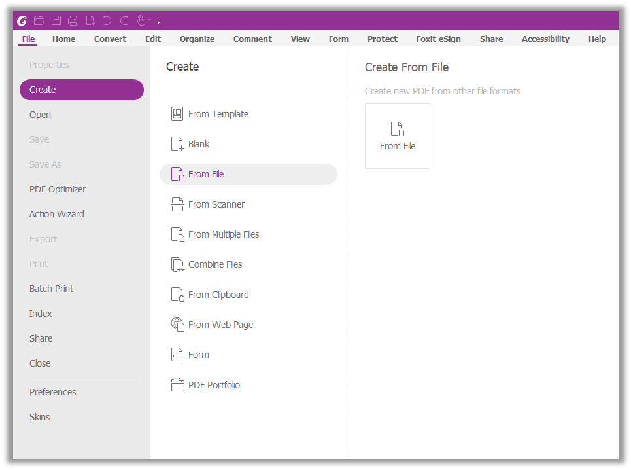Click the From File icon in the Create list
This screenshot has height=470, width=631.
click(x=177, y=174)
